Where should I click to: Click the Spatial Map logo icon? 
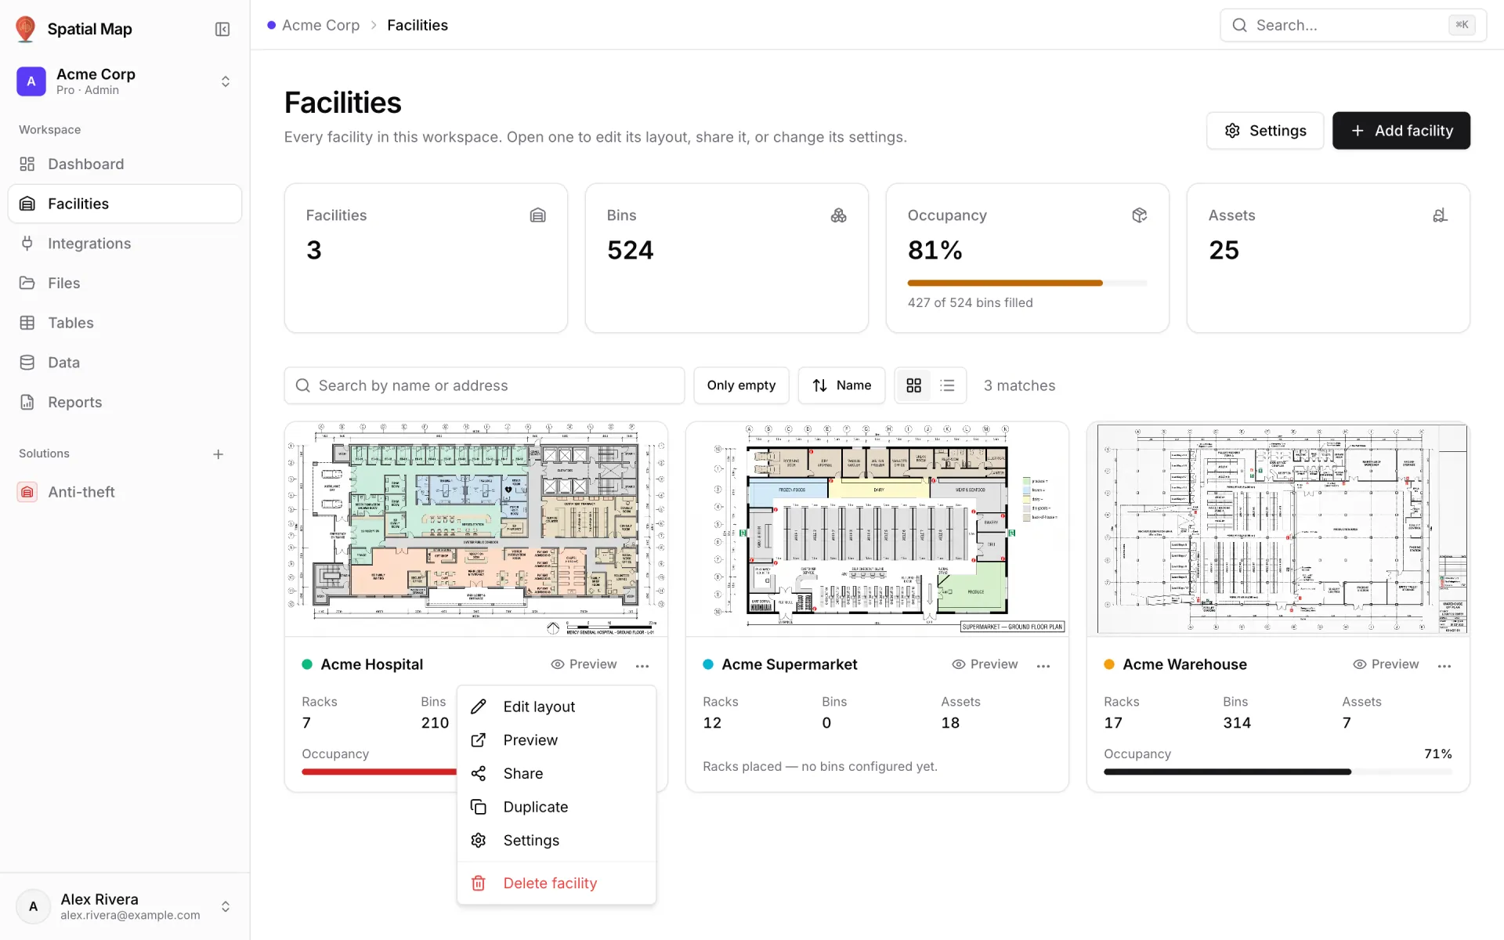click(26, 29)
